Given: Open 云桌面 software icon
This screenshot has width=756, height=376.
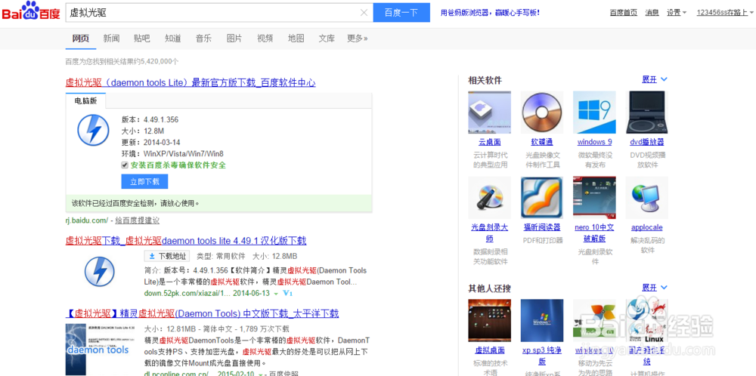Looking at the screenshot, I should coord(489,112).
